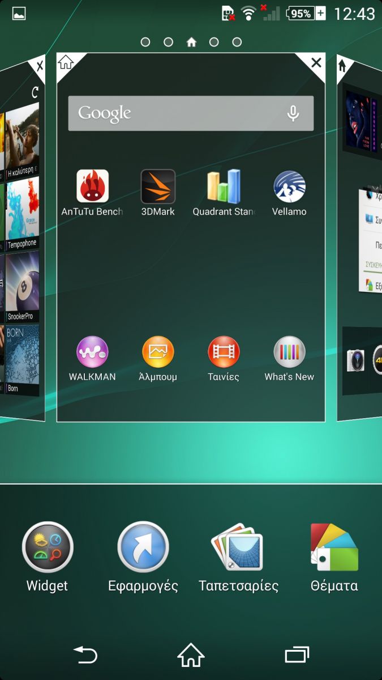
Task: Set right pane as home screen
Action: coord(342,66)
